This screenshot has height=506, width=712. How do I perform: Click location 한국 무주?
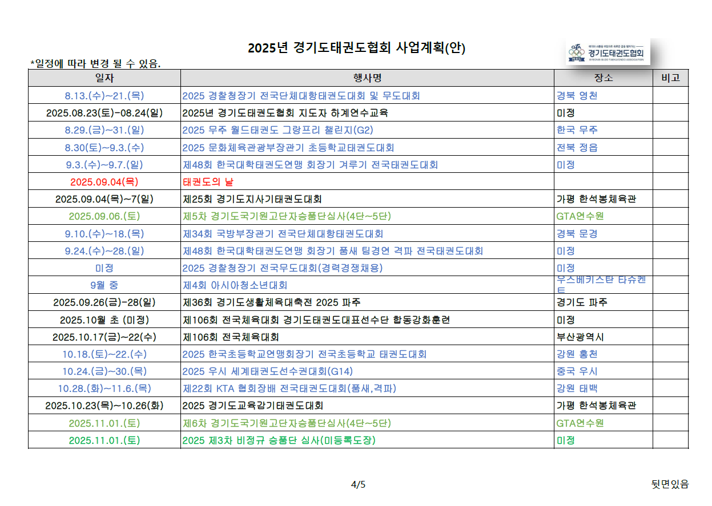click(x=577, y=130)
